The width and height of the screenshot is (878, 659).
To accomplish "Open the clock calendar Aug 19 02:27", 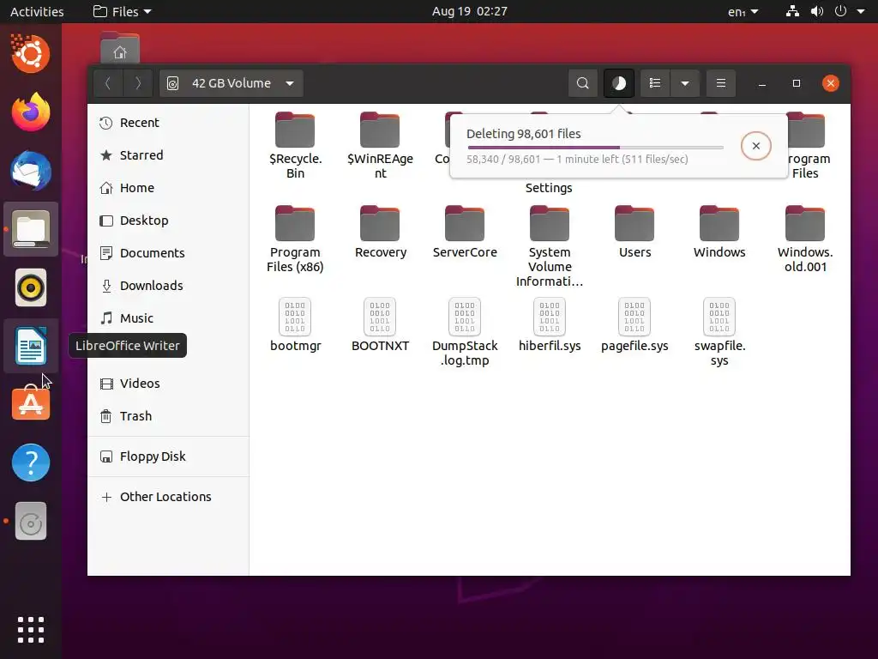I will point(469,11).
